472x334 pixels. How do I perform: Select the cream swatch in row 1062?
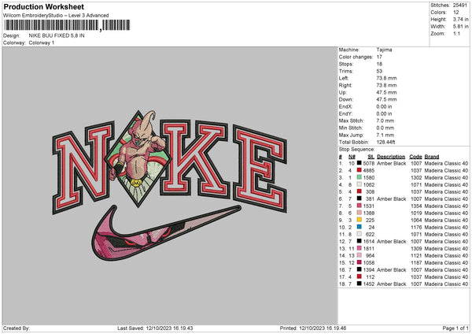click(x=360, y=184)
